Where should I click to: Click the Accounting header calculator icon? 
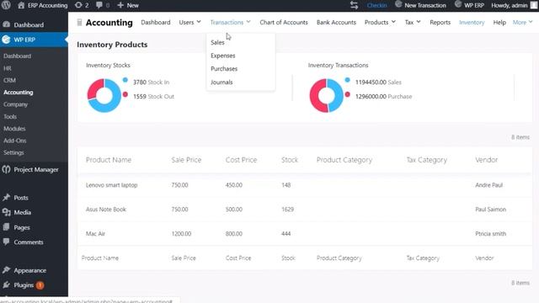79,23
